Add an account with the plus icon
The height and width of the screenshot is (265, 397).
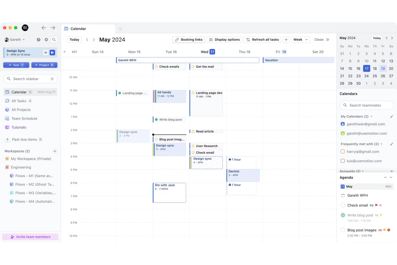[x=391, y=171]
